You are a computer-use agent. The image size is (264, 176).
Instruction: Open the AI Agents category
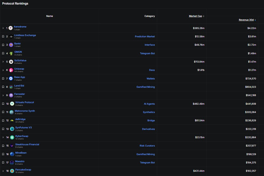[x=149, y=104]
